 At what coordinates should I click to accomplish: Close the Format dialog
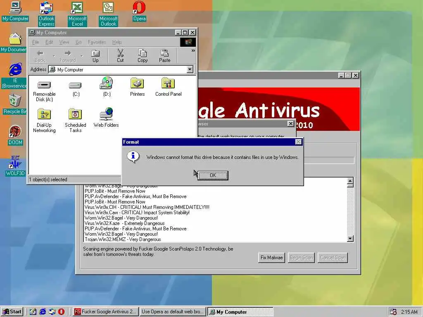[x=298, y=142]
